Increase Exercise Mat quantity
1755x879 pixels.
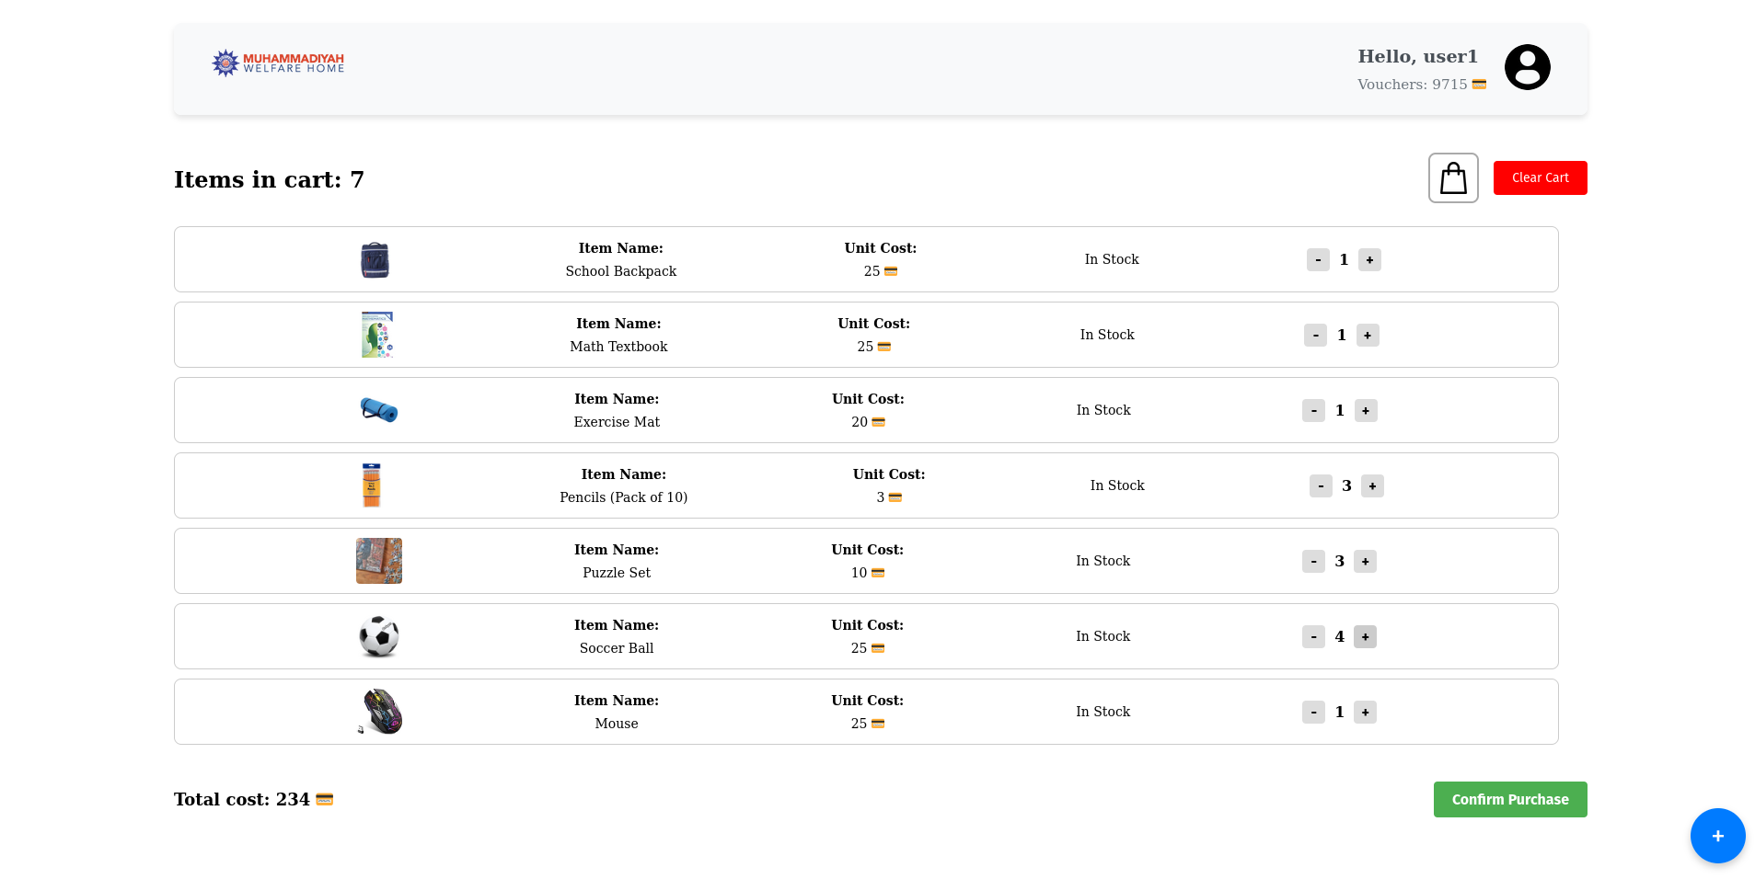coord(1366,411)
